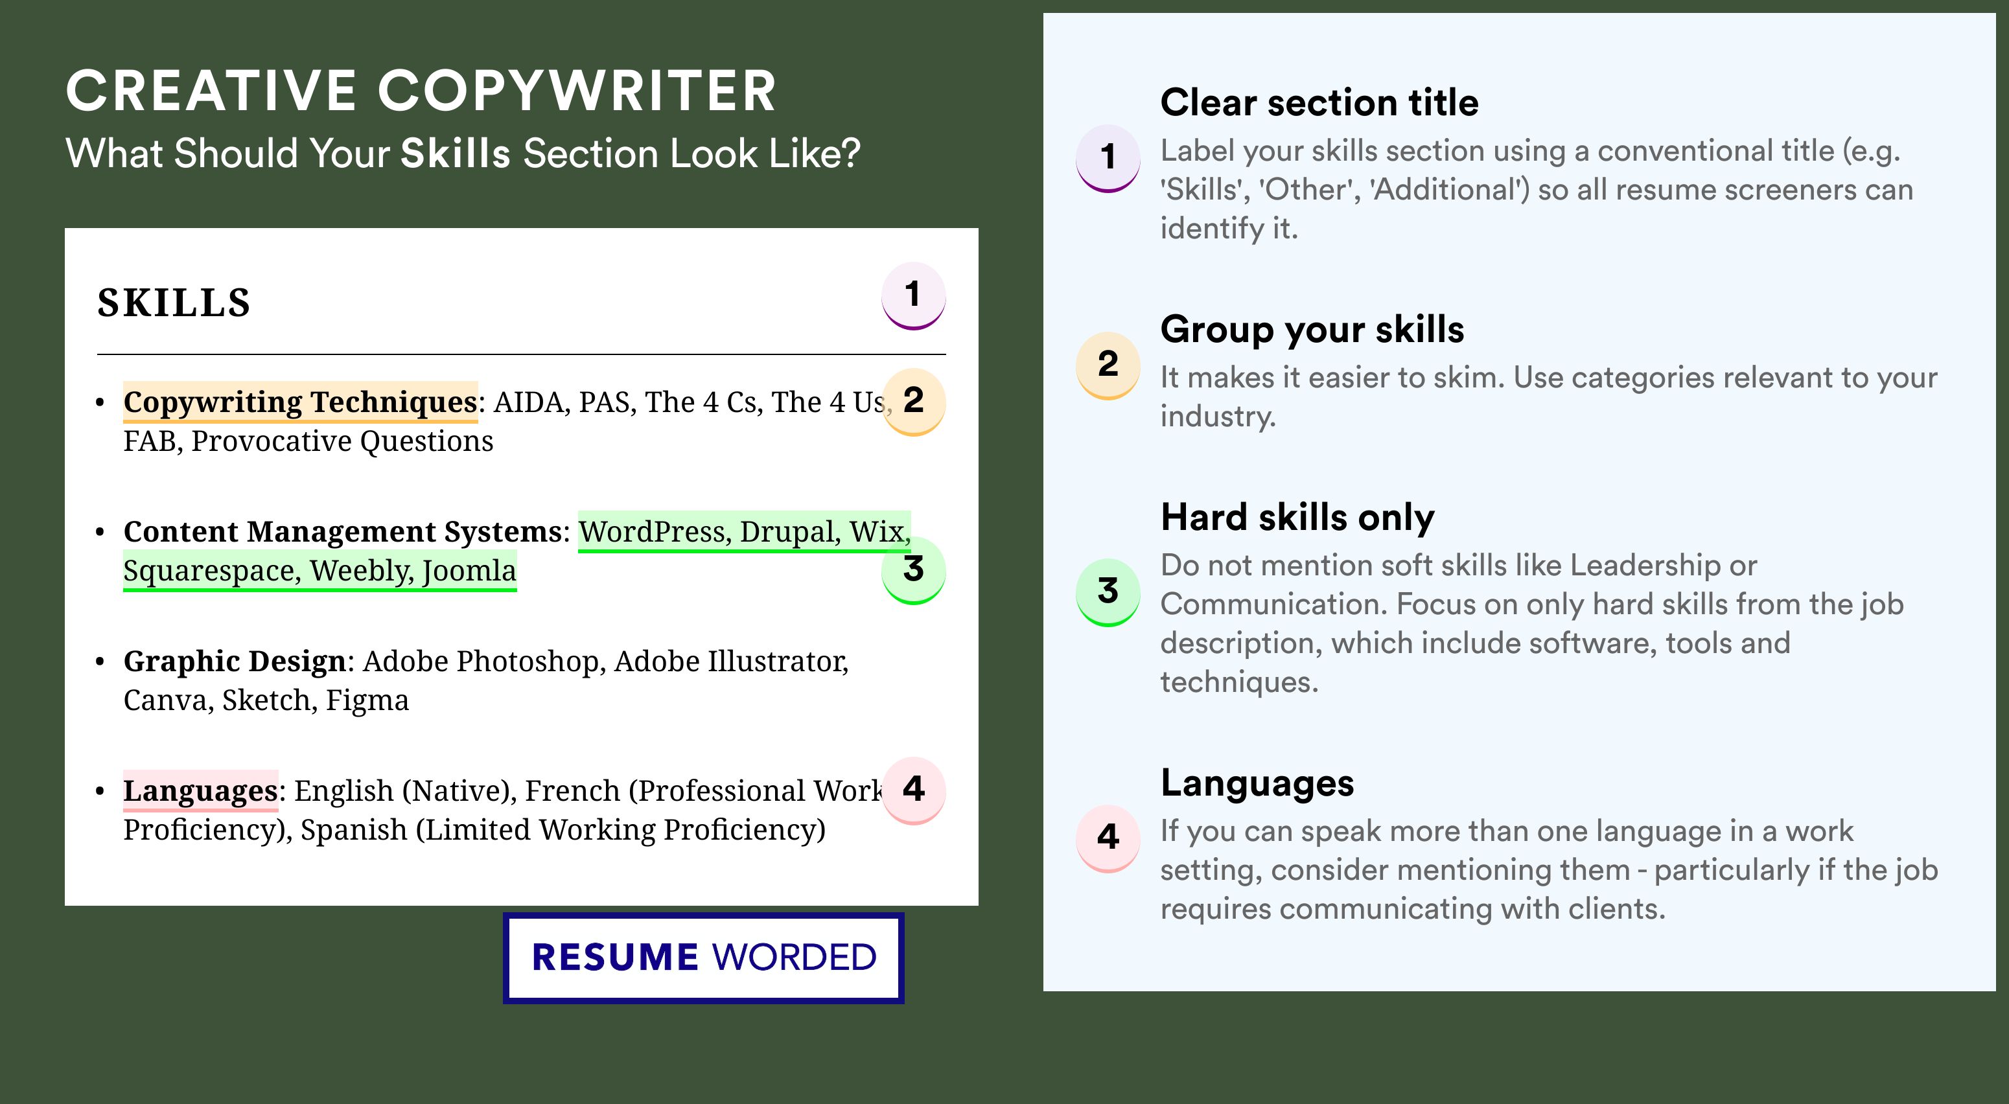This screenshot has height=1104, width=2009.
Task: Click 'If you can speak more than one language' paragraph
Action: click(x=1549, y=870)
